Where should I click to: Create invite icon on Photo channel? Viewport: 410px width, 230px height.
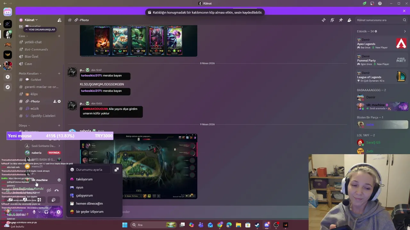(x=55, y=101)
